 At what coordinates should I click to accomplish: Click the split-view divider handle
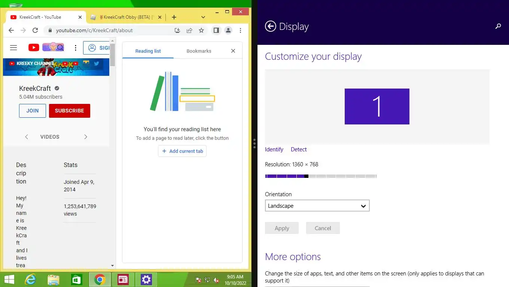[254, 143]
